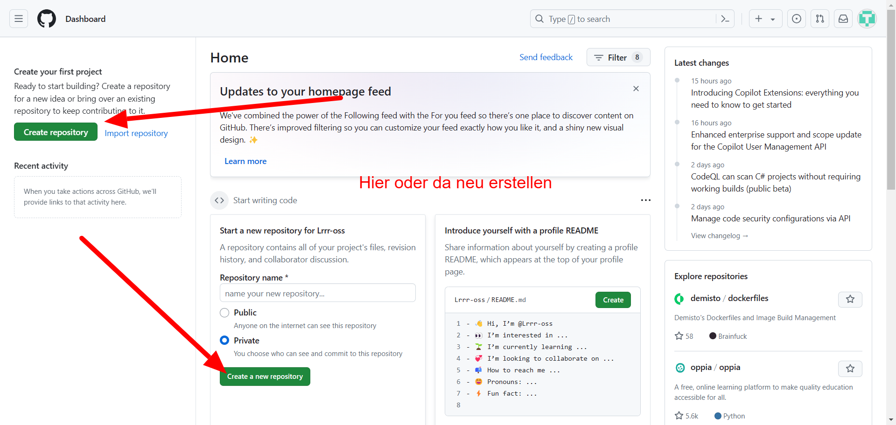This screenshot has height=425, width=896.
Task: Star the demisto/dockerfiles repository
Action: pyautogui.click(x=850, y=299)
